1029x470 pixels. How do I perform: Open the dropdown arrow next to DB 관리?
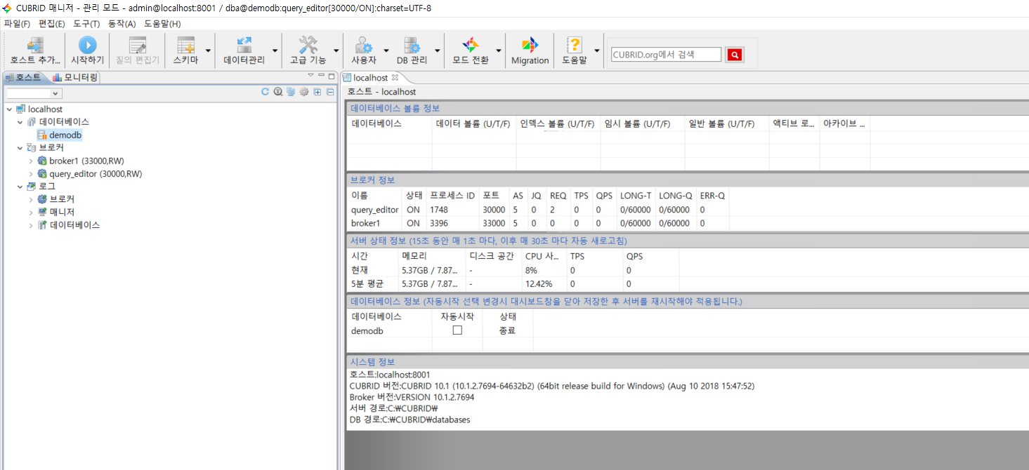(x=438, y=51)
